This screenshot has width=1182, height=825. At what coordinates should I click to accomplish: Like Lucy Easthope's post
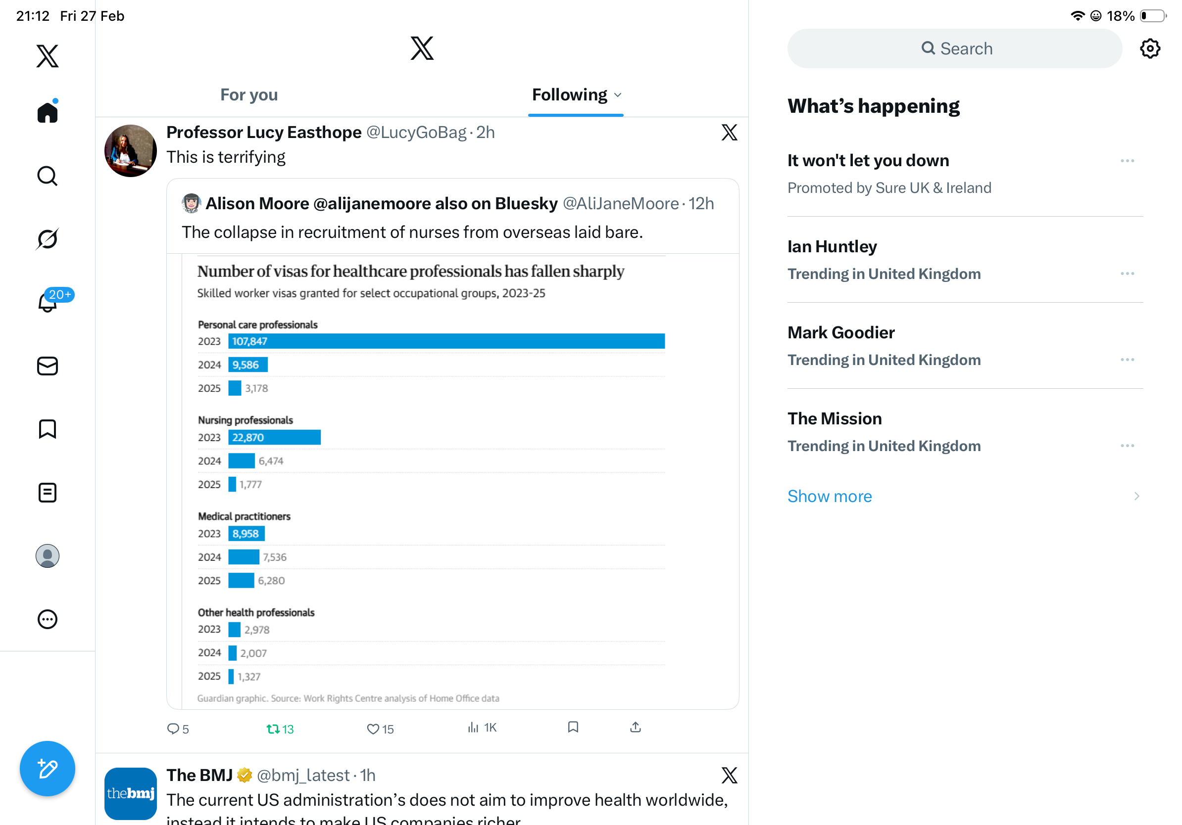[373, 728]
